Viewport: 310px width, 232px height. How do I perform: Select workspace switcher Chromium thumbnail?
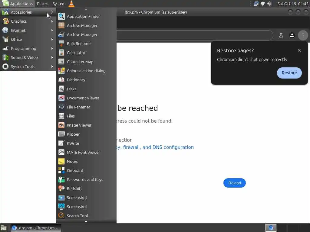tap(271, 228)
